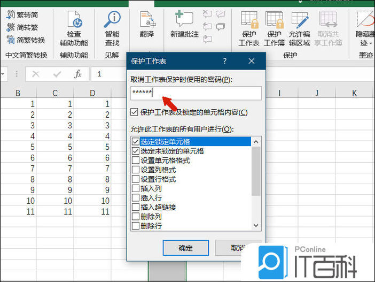This screenshot has width=375, height=282.
Task: Open 允许编辑区域 allow edit ranges
Action: tap(299, 28)
